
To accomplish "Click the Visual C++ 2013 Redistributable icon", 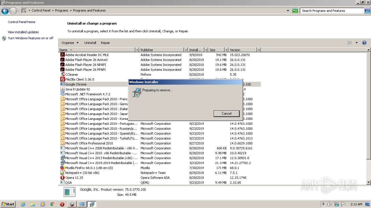I will click(62, 158).
